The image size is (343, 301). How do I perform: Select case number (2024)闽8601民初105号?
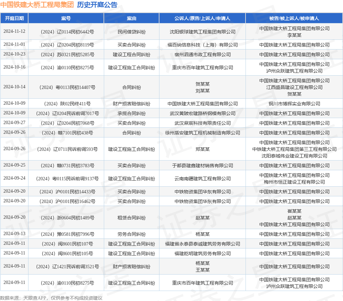(67, 254)
